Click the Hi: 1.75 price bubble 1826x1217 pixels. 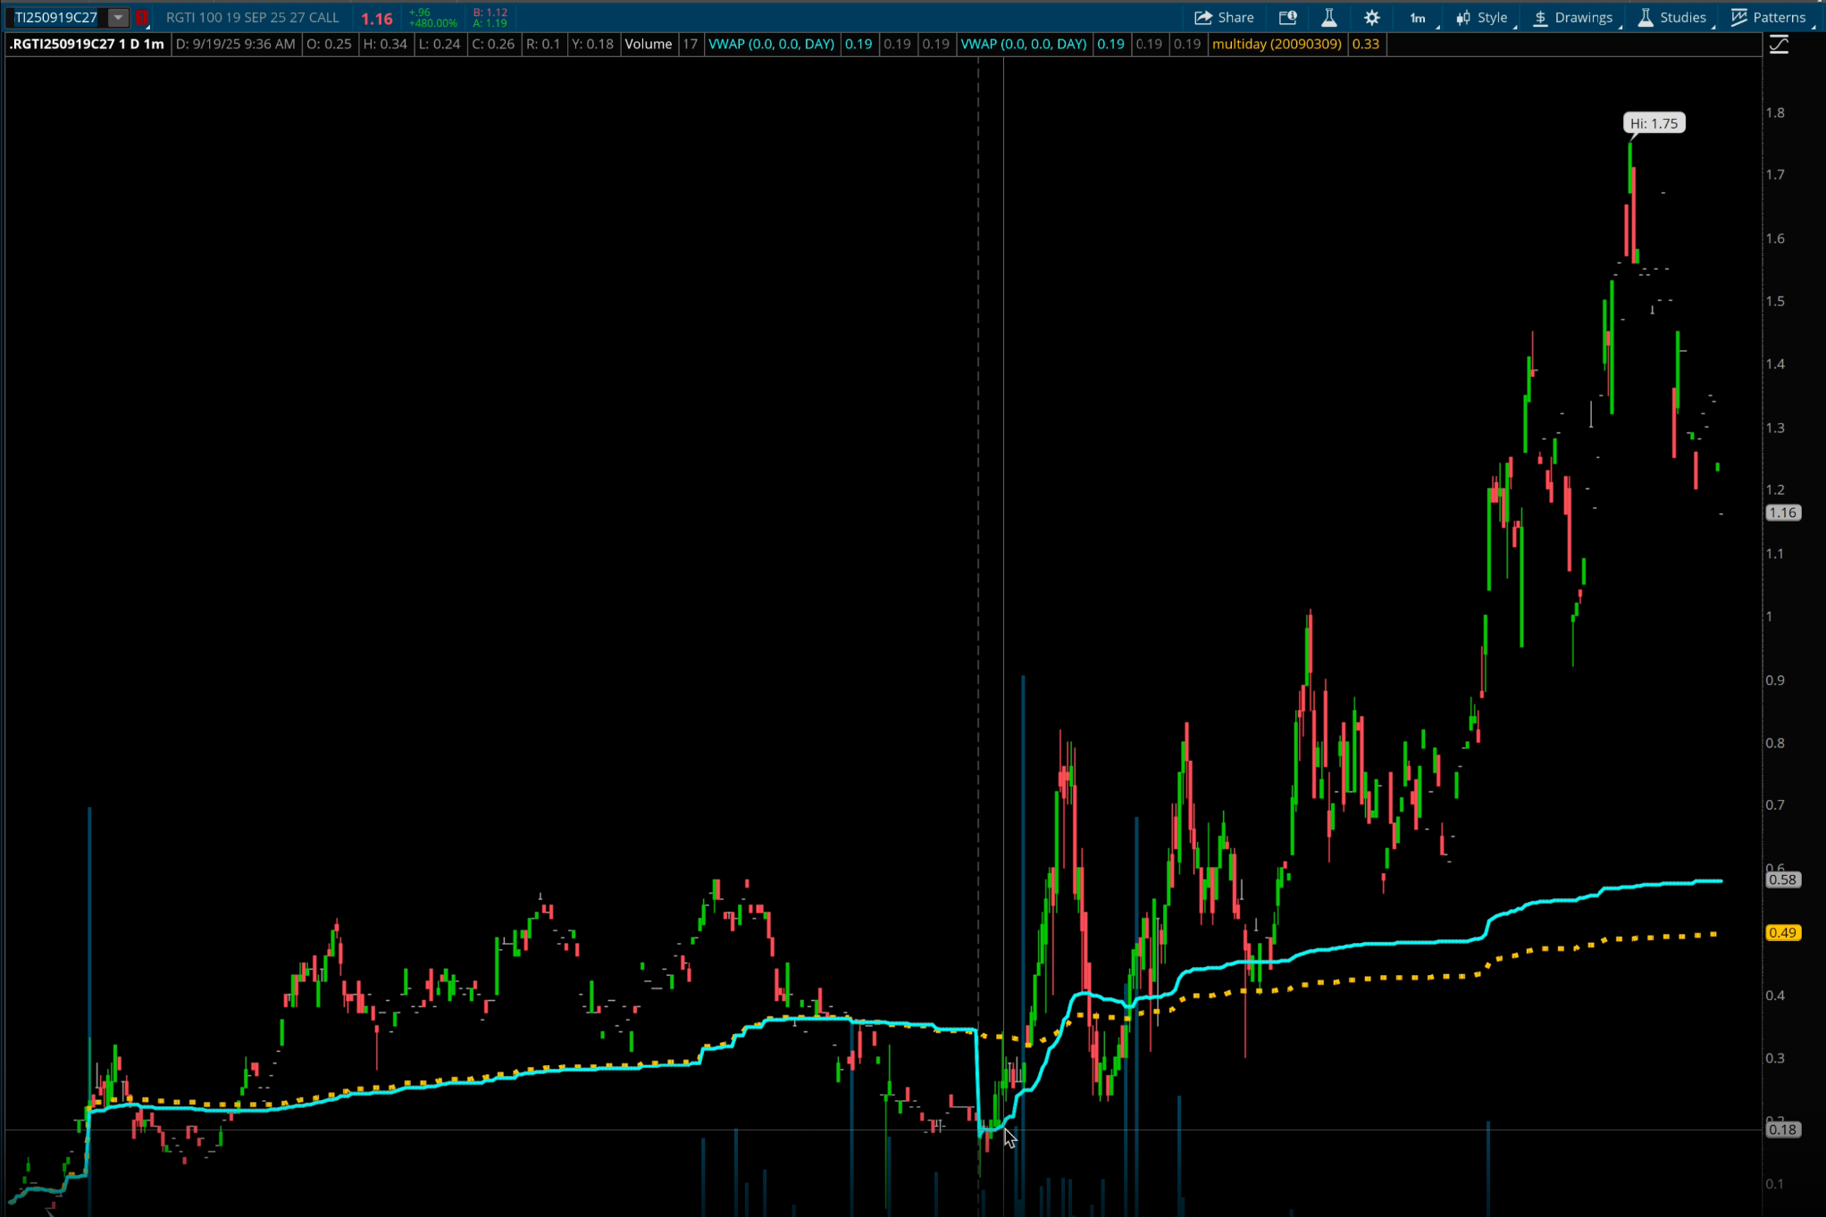(x=1654, y=123)
